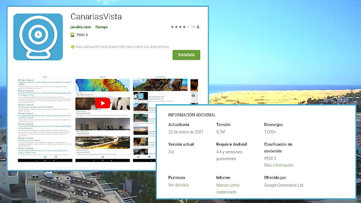This screenshot has width=361, height=203.
Task: Open the Tiempo category link
Action: click(102, 27)
